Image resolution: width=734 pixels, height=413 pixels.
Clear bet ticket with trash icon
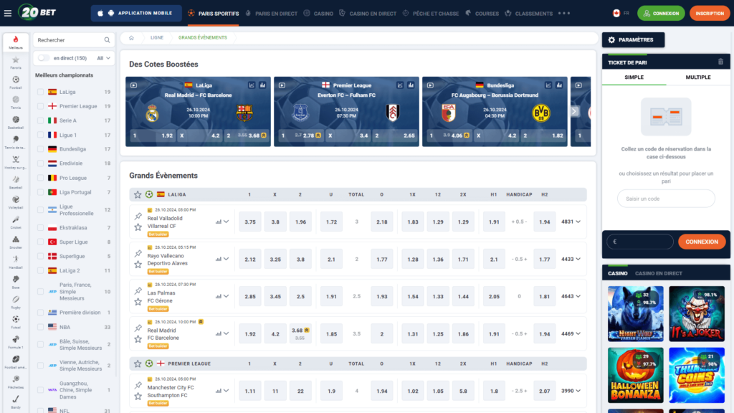[720, 62]
